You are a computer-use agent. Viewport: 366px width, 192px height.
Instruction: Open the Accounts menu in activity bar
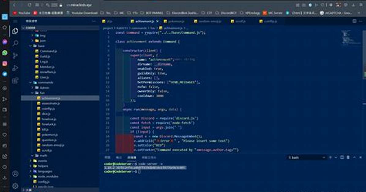pyautogui.click(x=15, y=174)
